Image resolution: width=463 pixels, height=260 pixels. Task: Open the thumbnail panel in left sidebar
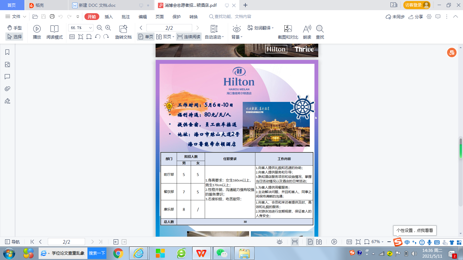coord(7,64)
